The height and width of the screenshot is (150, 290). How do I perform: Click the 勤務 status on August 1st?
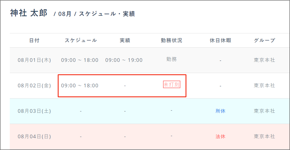[x=171, y=59]
